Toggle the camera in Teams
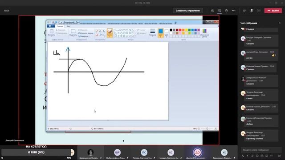The height and width of the screenshot is (160, 285). [x=244, y=11]
